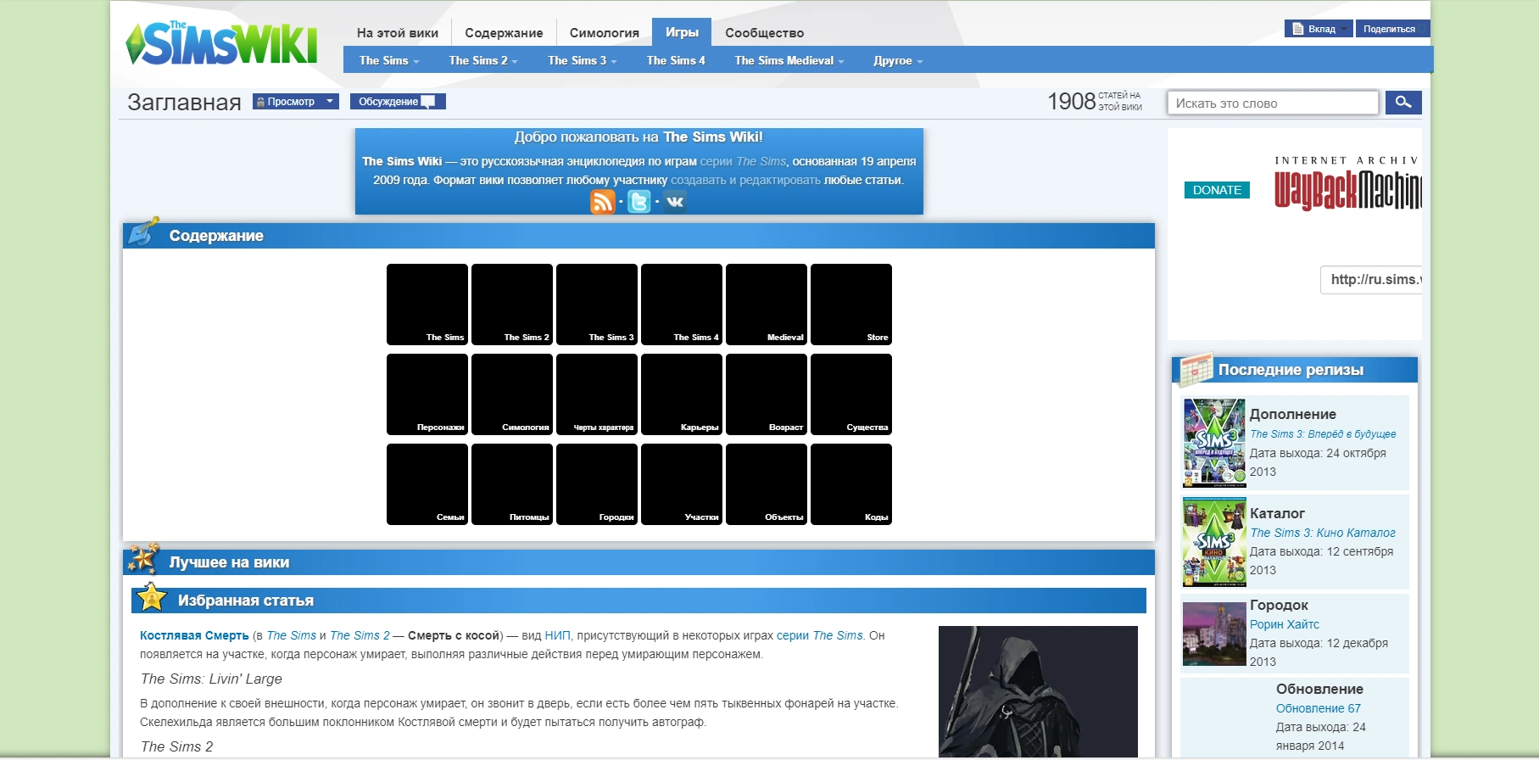
Task: Open the Участки tile
Action: pyautogui.click(x=682, y=484)
